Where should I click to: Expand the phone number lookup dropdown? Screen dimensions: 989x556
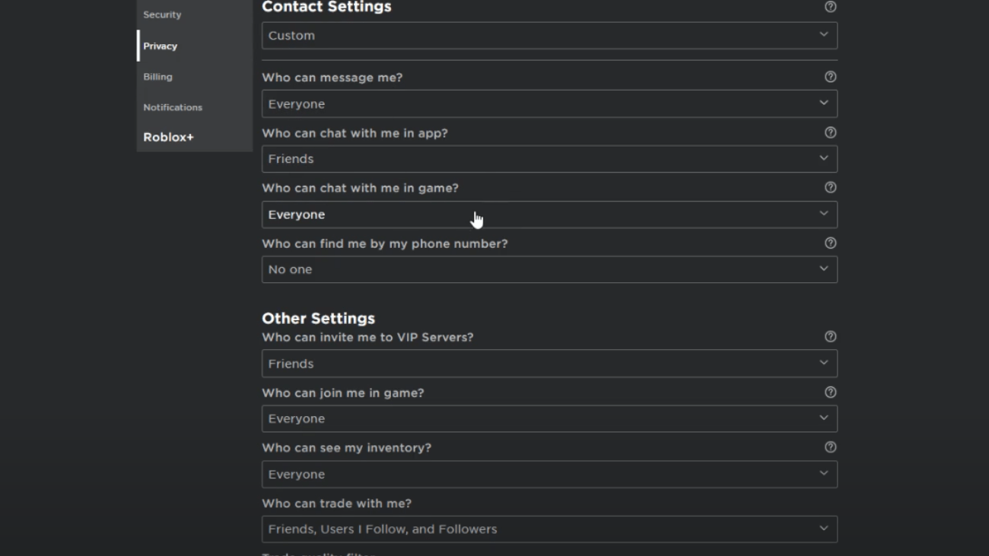pyautogui.click(x=549, y=268)
